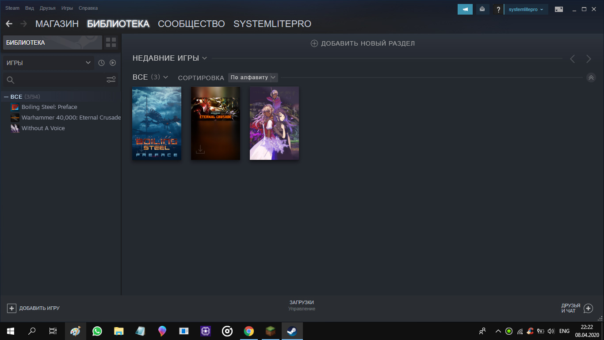
Task: Click the Warhammer list icon
Action: point(15,118)
